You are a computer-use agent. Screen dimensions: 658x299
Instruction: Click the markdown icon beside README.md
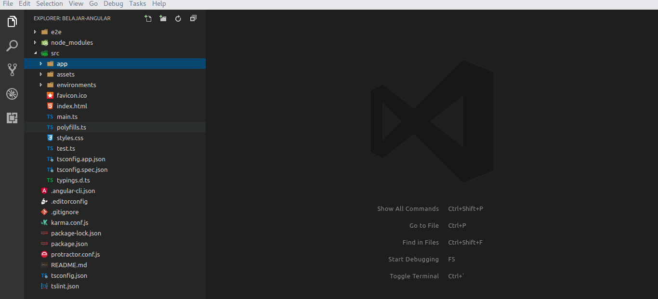pos(44,265)
